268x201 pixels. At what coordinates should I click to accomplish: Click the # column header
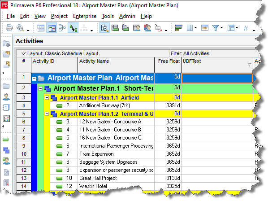pos(24,65)
